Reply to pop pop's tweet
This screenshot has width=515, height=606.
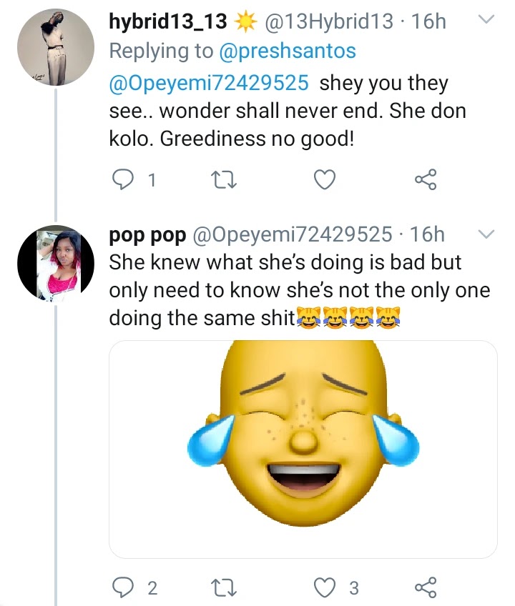tap(124, 588)
